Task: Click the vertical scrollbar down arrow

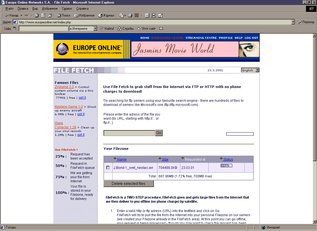Action: coord(314,221)
